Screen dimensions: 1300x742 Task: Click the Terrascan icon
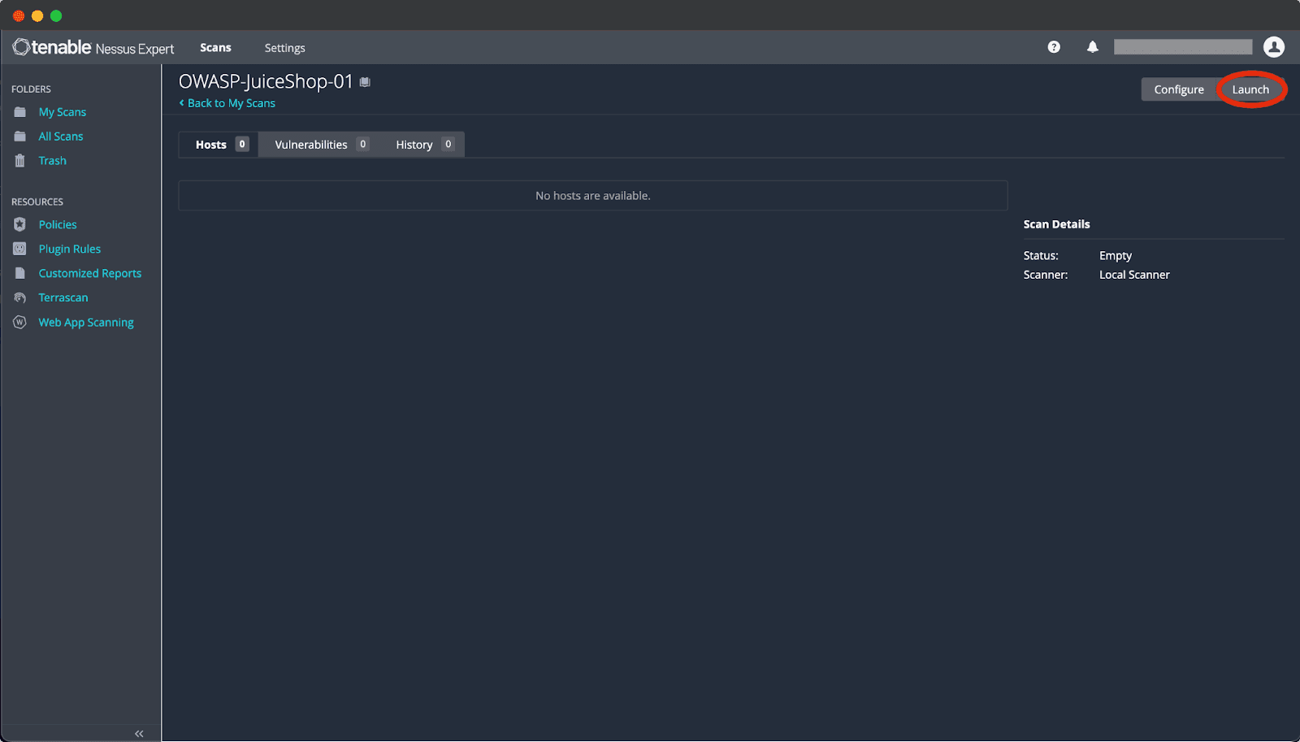[20, 297]
